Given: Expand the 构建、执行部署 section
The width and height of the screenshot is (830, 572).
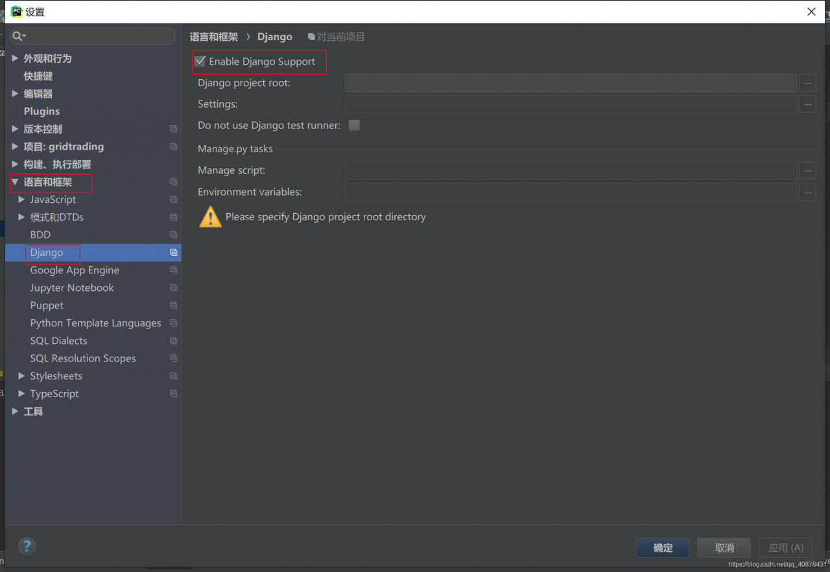Looking at the screenshot, I should 15,165.
